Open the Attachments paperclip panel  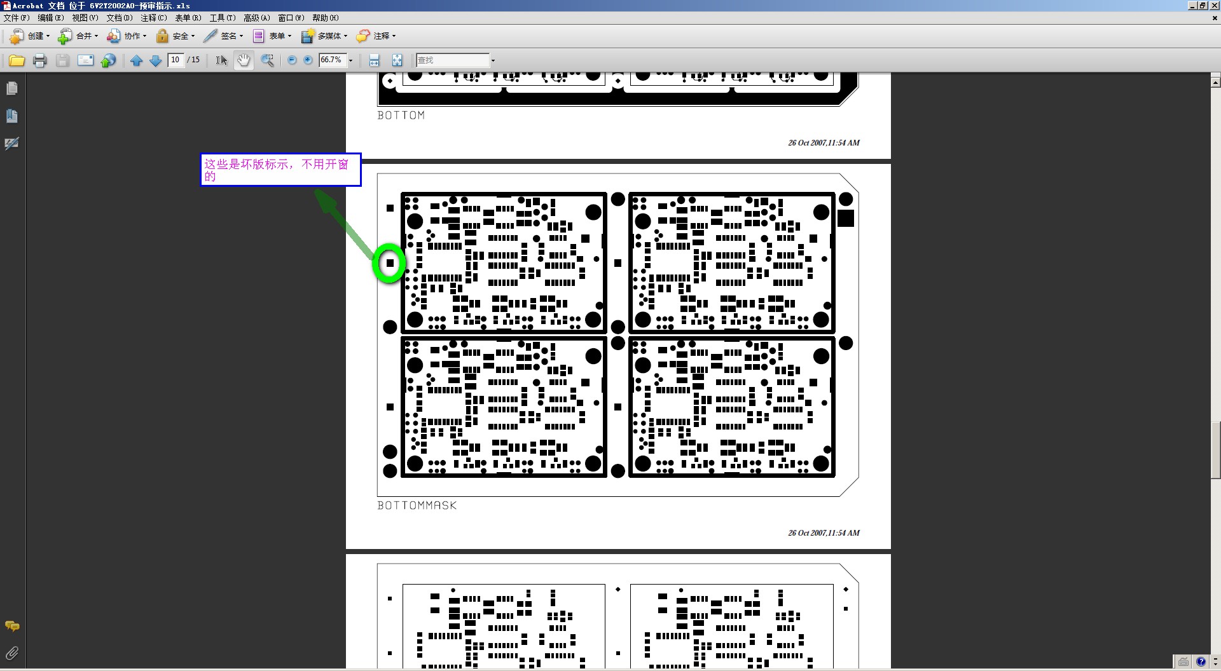[12, 653]
